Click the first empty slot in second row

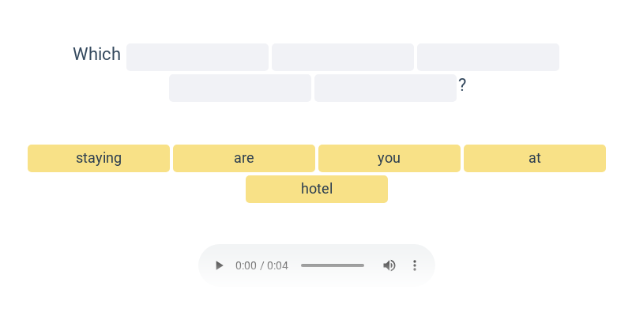tap(240, 88)
